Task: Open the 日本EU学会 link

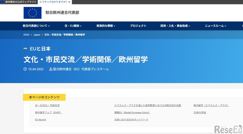Action: pyautogui.click(x=200, y=113)
